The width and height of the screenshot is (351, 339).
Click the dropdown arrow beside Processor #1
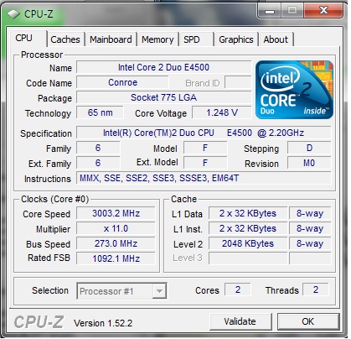(x=159, y=291)
